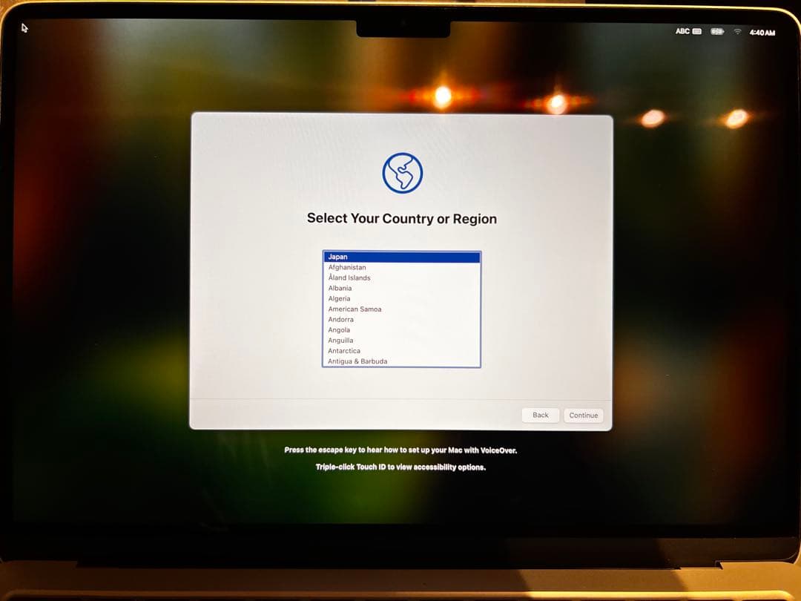Click the Select Your Country or Region heading
801x601 pixels.
[401, 218]
